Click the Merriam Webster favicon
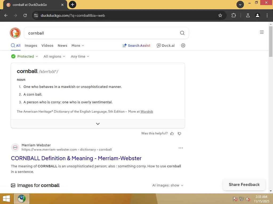Image resolution: width=273 pixels, height=204 pixels. [x=15, y=147]
